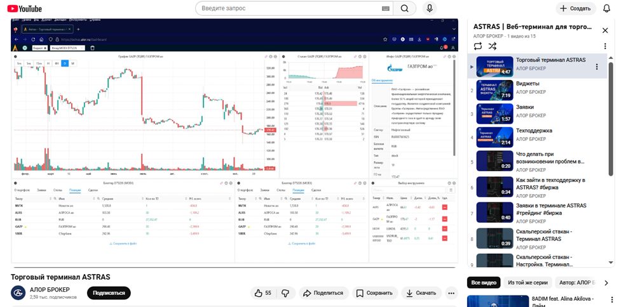This screenshot has width=619, height=307.
Task: Open playlist three-dot options menu
Action: 596,67
